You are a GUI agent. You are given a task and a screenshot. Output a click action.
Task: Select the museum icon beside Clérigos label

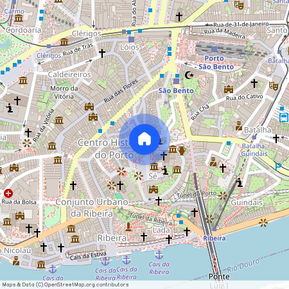point(64,42)
